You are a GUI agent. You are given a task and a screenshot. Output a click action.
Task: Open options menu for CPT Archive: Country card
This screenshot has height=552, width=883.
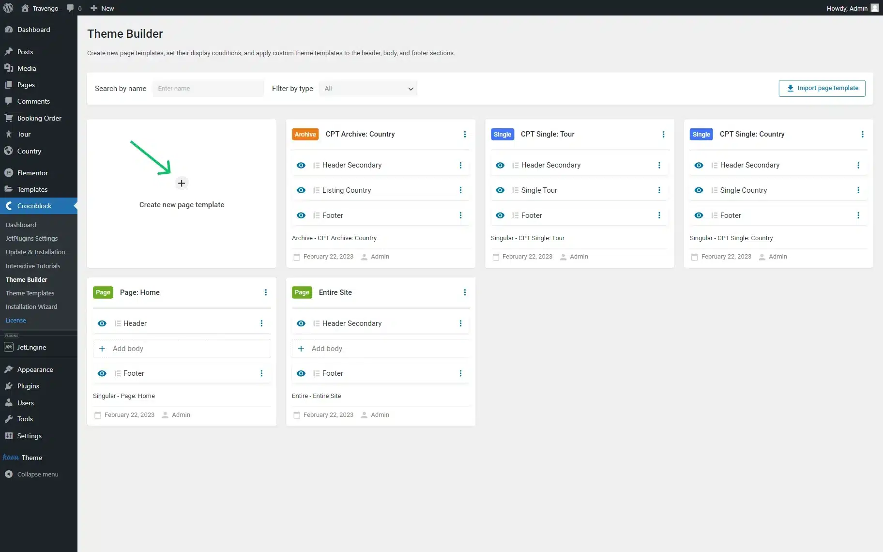(465, 134)
